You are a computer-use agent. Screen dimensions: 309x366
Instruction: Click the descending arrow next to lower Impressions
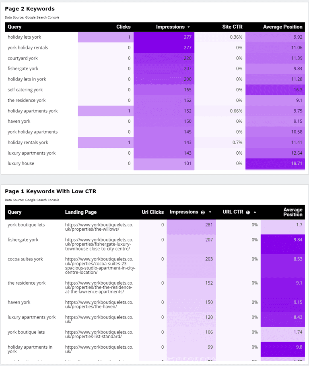[210, 212]
